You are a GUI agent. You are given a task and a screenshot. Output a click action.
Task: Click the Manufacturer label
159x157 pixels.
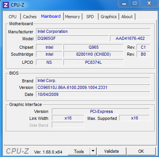[21, 32]
